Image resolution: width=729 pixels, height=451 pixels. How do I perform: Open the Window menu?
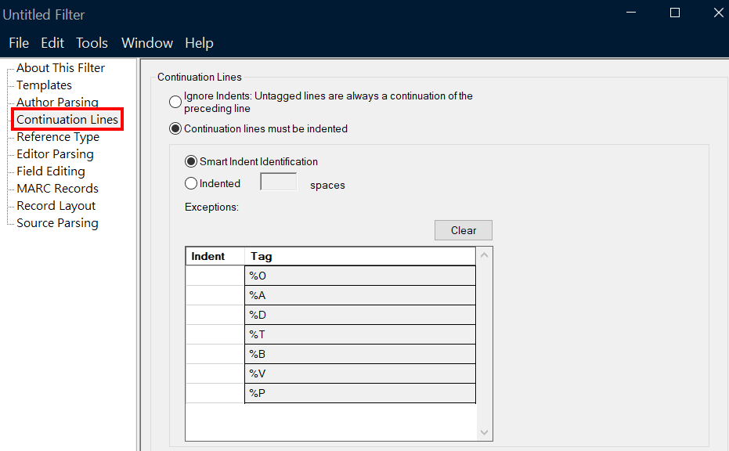tap(147, 43)
